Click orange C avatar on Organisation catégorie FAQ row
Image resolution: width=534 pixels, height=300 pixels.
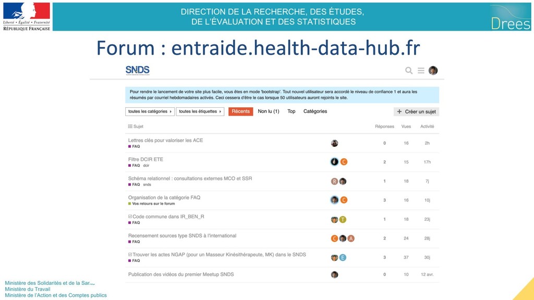coord(344,200)
